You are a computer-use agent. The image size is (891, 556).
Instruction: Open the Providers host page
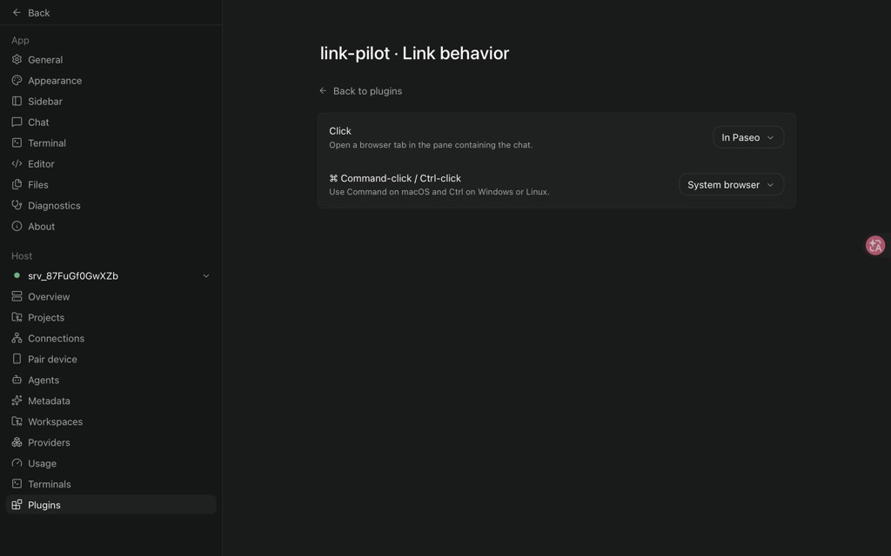click(x=111, y=442)
